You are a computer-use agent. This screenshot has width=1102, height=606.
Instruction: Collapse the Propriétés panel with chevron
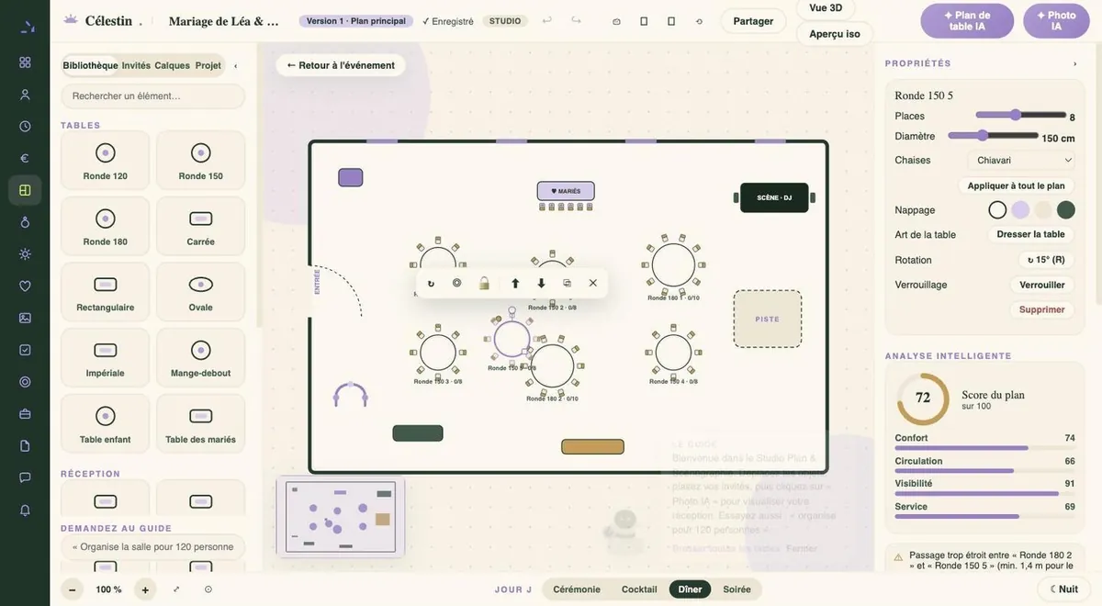1074,63
